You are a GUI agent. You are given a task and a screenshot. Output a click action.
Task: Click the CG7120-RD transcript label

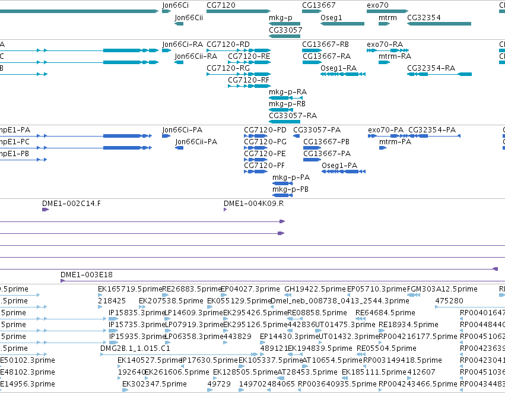228,45
